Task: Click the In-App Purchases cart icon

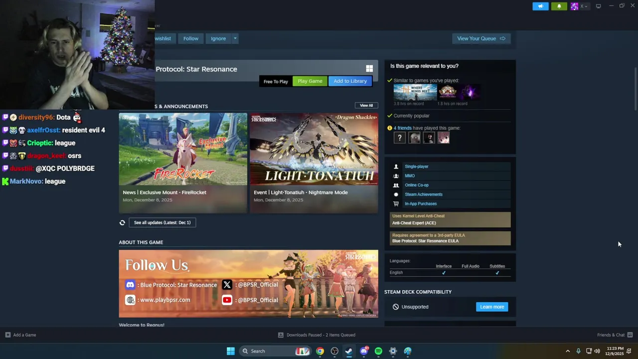Action: (x=396, y=203)
